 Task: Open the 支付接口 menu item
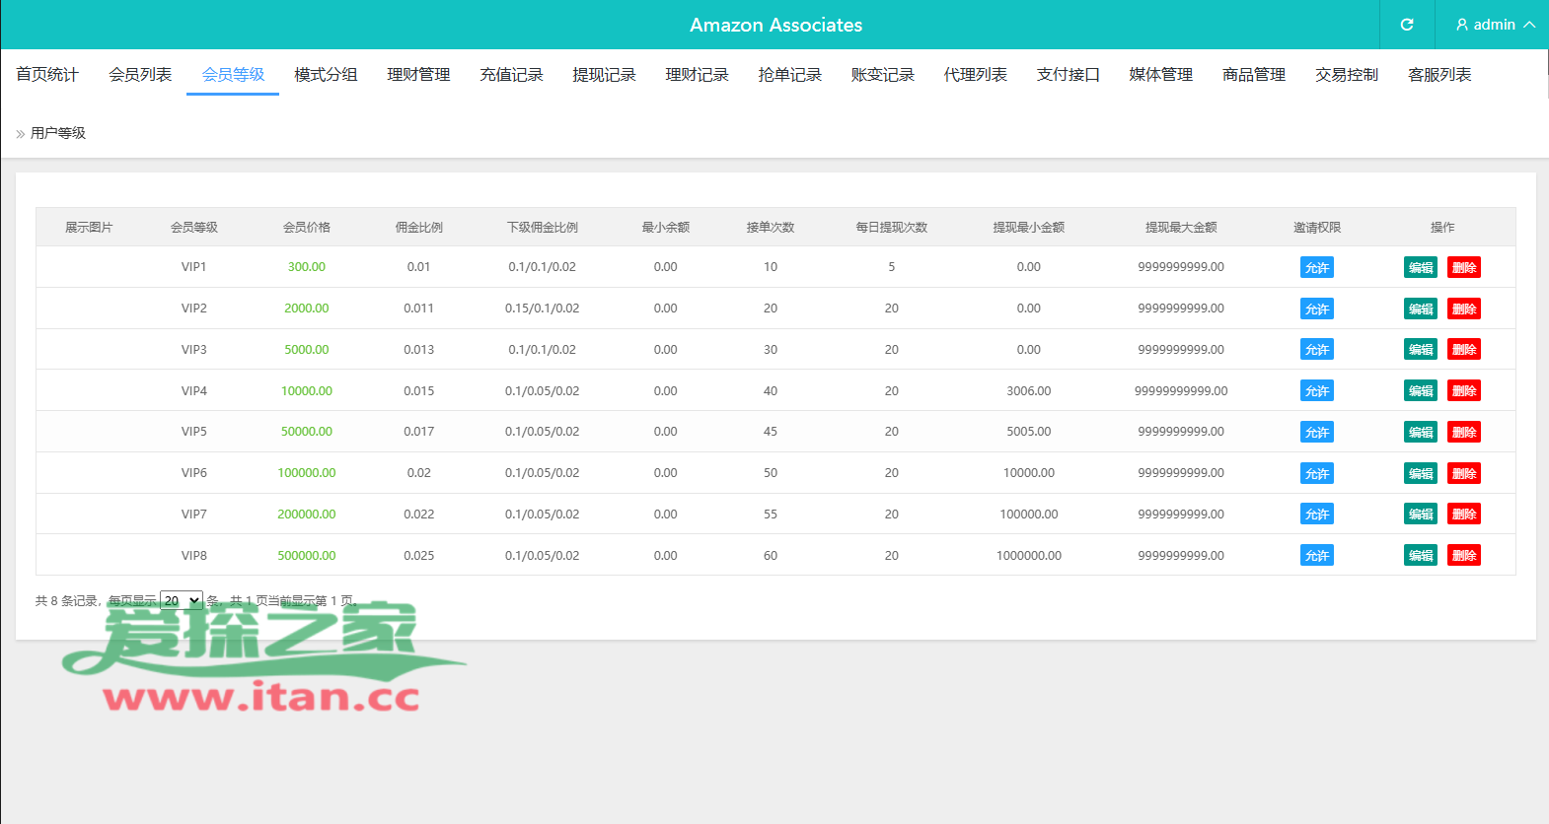pos(1068,75)
